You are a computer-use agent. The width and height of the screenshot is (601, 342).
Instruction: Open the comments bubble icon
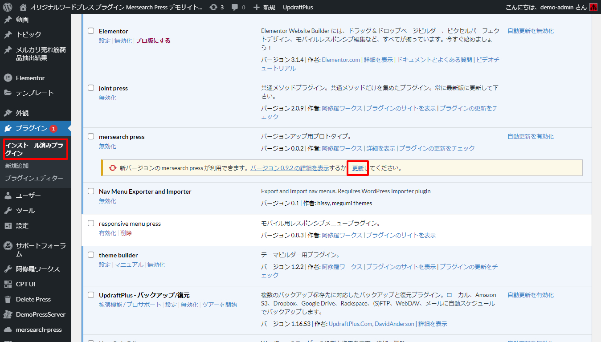click(235, 8)
